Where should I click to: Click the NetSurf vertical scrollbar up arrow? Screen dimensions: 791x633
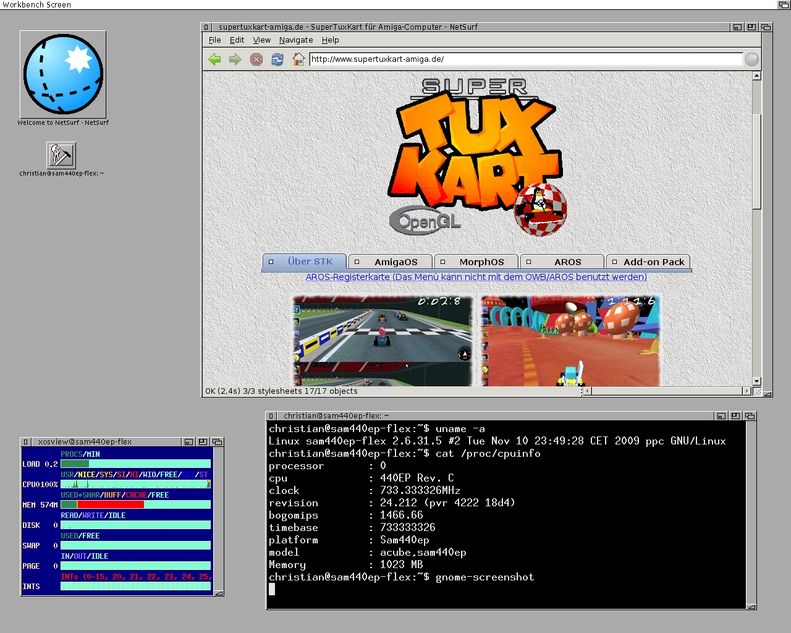point(756,76)
